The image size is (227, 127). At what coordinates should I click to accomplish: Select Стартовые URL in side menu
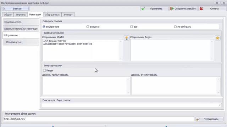point(21,22)
